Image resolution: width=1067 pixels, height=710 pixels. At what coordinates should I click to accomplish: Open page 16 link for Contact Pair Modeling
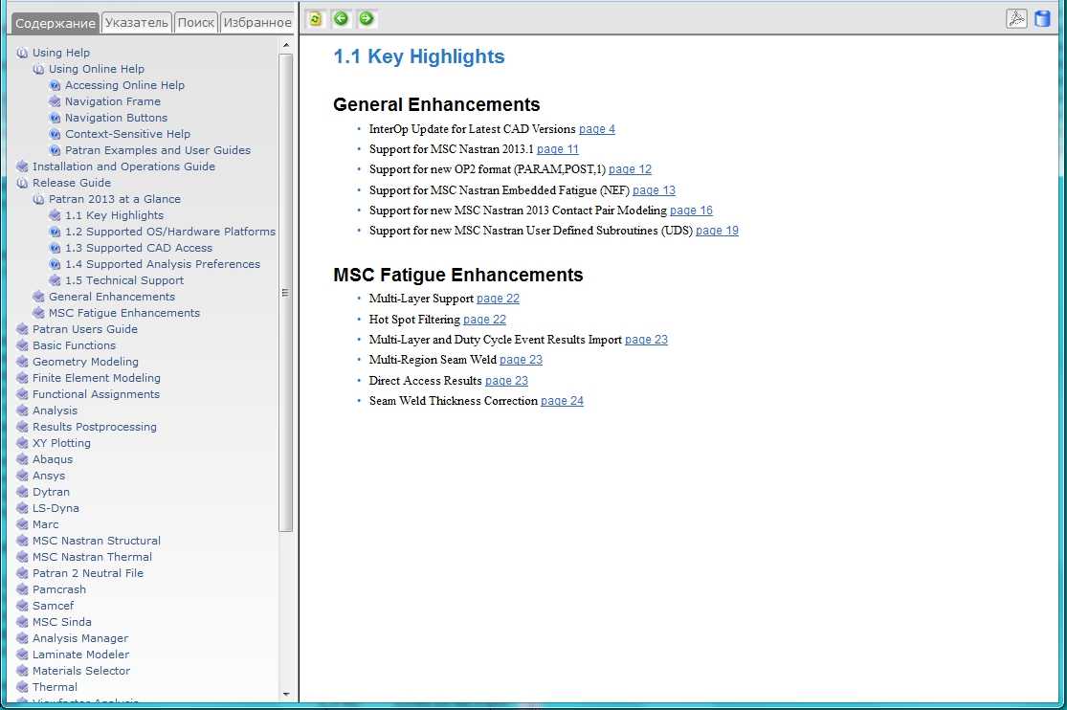click(x=691, y=211)
